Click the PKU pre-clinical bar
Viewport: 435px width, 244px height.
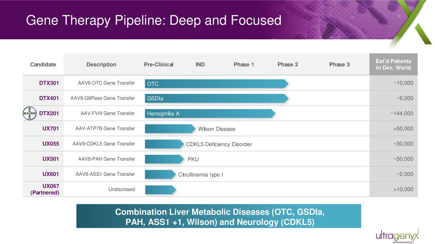[164, 159]
